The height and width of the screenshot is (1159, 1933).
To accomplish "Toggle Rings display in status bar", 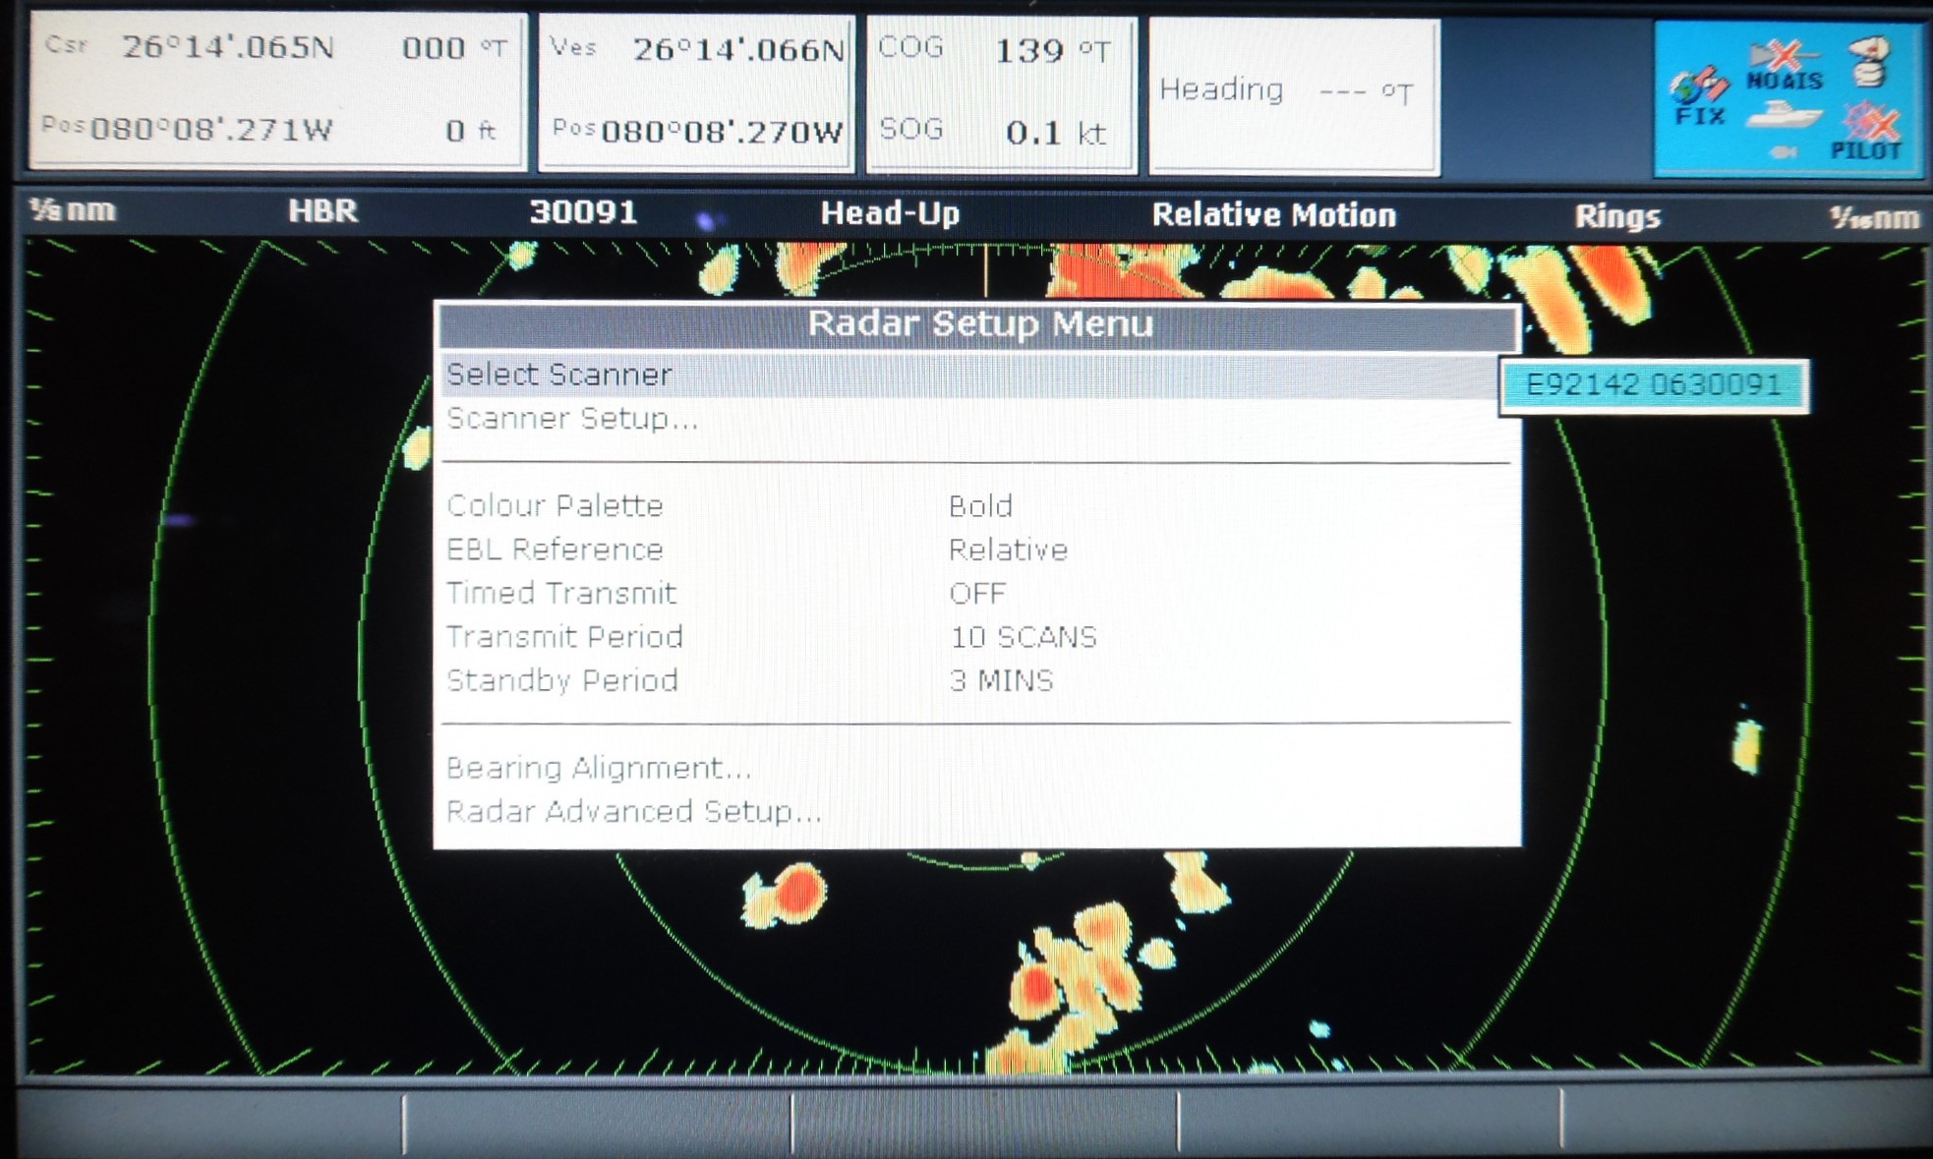I will [x=1616, y=216].
